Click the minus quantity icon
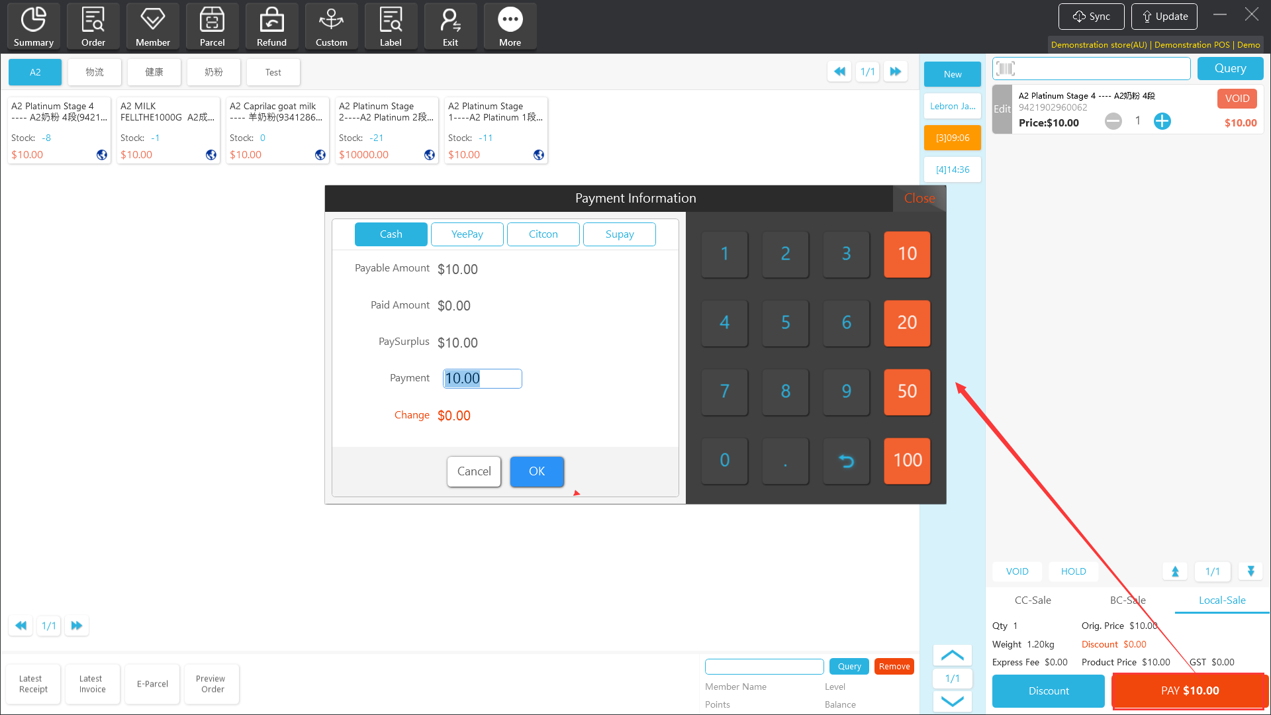 tap(1113, 121)
